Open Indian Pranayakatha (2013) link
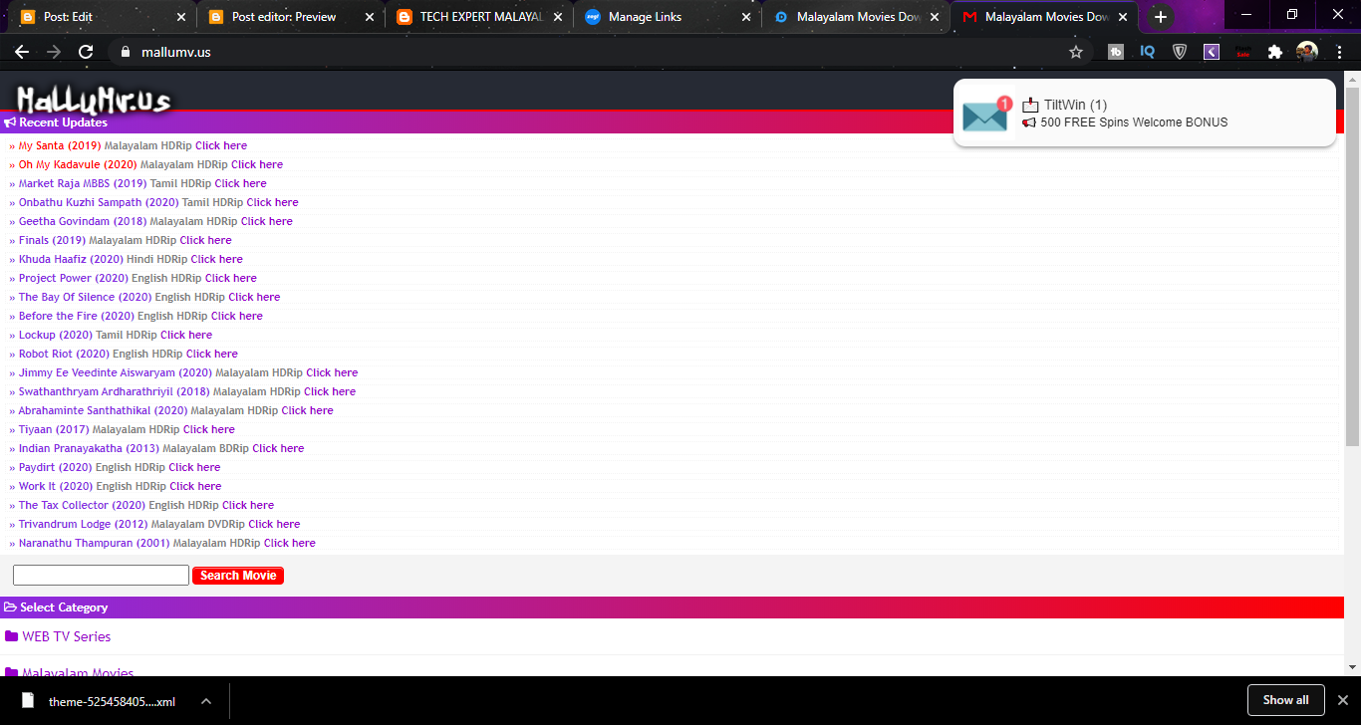Image resolution: width=1361 pixels, height=725 pixels. (x=89, y=448)
